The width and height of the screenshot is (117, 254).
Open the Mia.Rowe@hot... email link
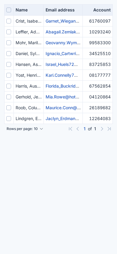coord(62,97)
